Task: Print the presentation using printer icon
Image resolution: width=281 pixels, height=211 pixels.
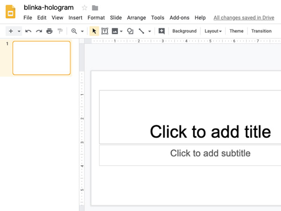Action: pyautogui.click(x=49, y=31)
